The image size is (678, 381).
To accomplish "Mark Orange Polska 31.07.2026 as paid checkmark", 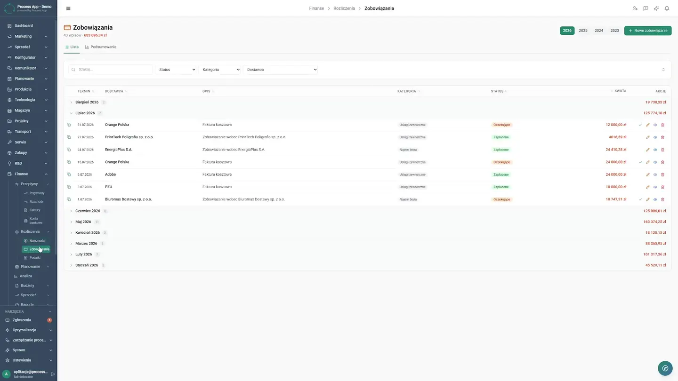I will click(x=640, y=125).
